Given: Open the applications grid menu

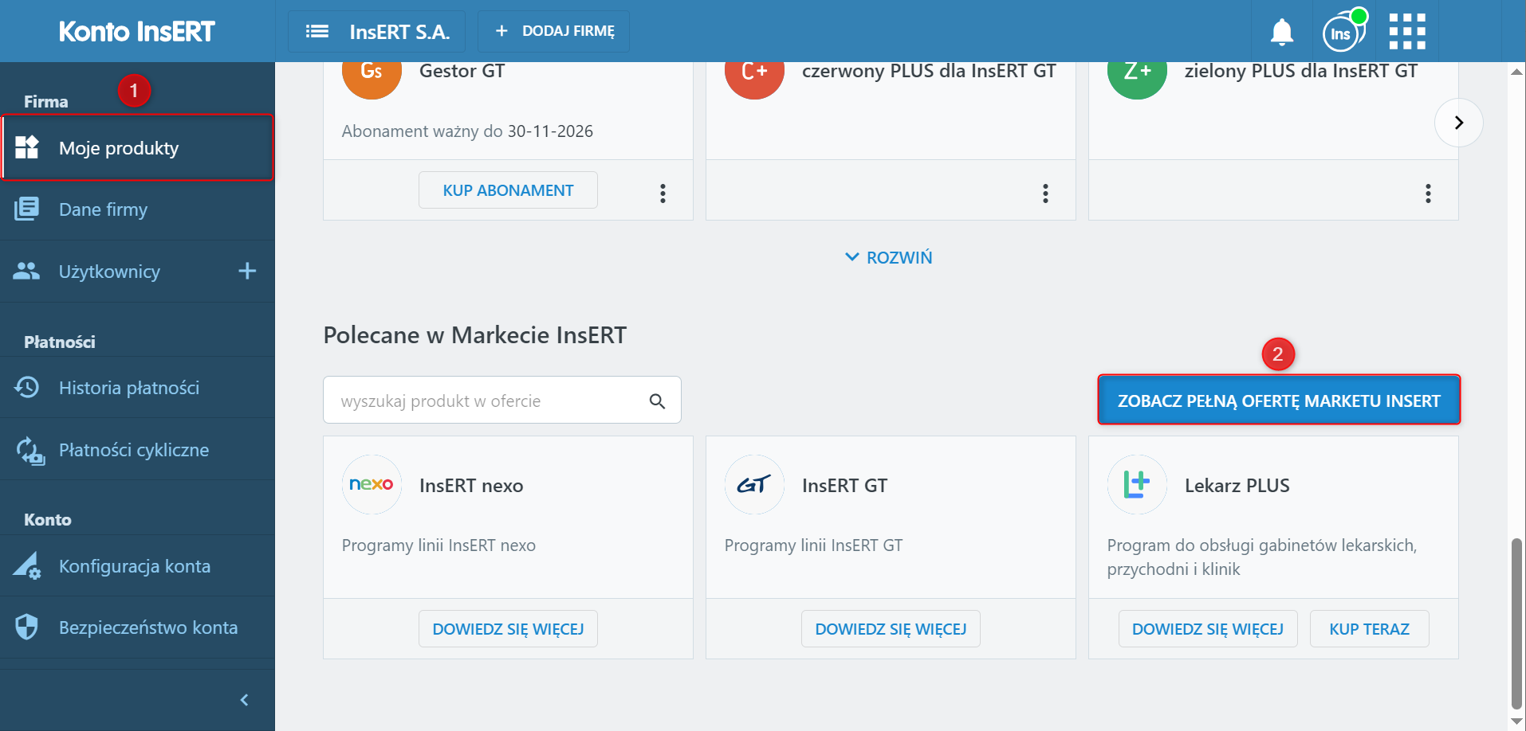Looking at the screenshot, I should 1407,32.
